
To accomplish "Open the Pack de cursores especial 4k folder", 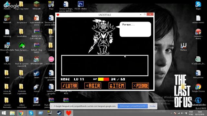I will (22, 62).
